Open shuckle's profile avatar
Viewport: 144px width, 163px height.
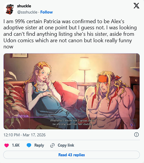(10, 9)
